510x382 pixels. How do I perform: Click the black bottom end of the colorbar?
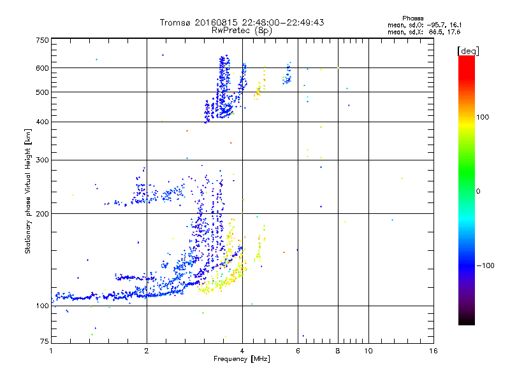[467, 322]
